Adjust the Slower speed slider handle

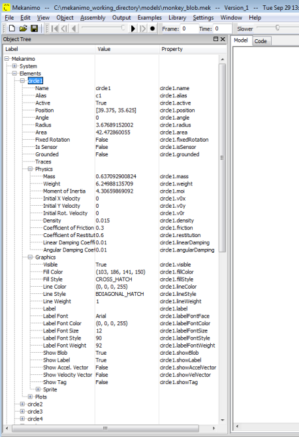point(277,27)
